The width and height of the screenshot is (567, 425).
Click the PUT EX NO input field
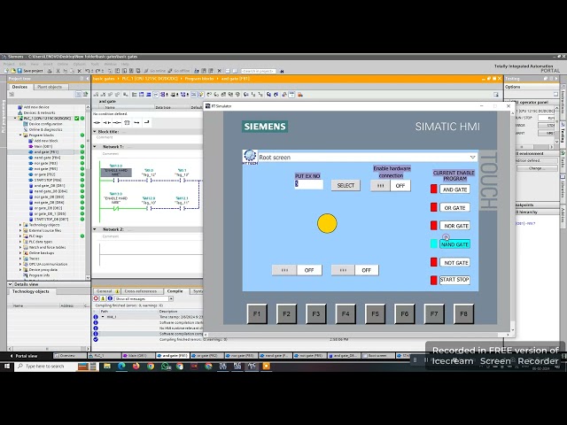309,184
